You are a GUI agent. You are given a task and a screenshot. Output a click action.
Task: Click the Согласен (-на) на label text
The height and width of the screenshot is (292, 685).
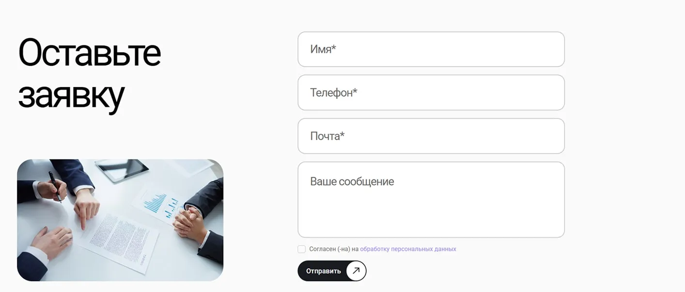tap(333, 249)
